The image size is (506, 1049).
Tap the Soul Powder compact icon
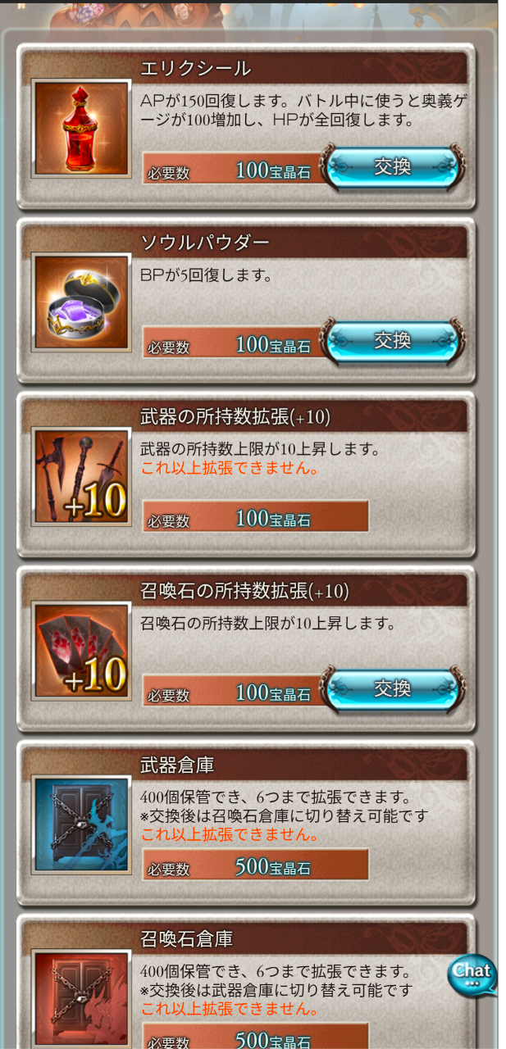[x=81, y=302]
